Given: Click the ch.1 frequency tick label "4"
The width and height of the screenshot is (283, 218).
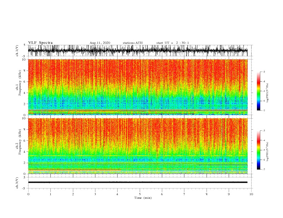Looking at the screenshot, I should coord(25,93).
